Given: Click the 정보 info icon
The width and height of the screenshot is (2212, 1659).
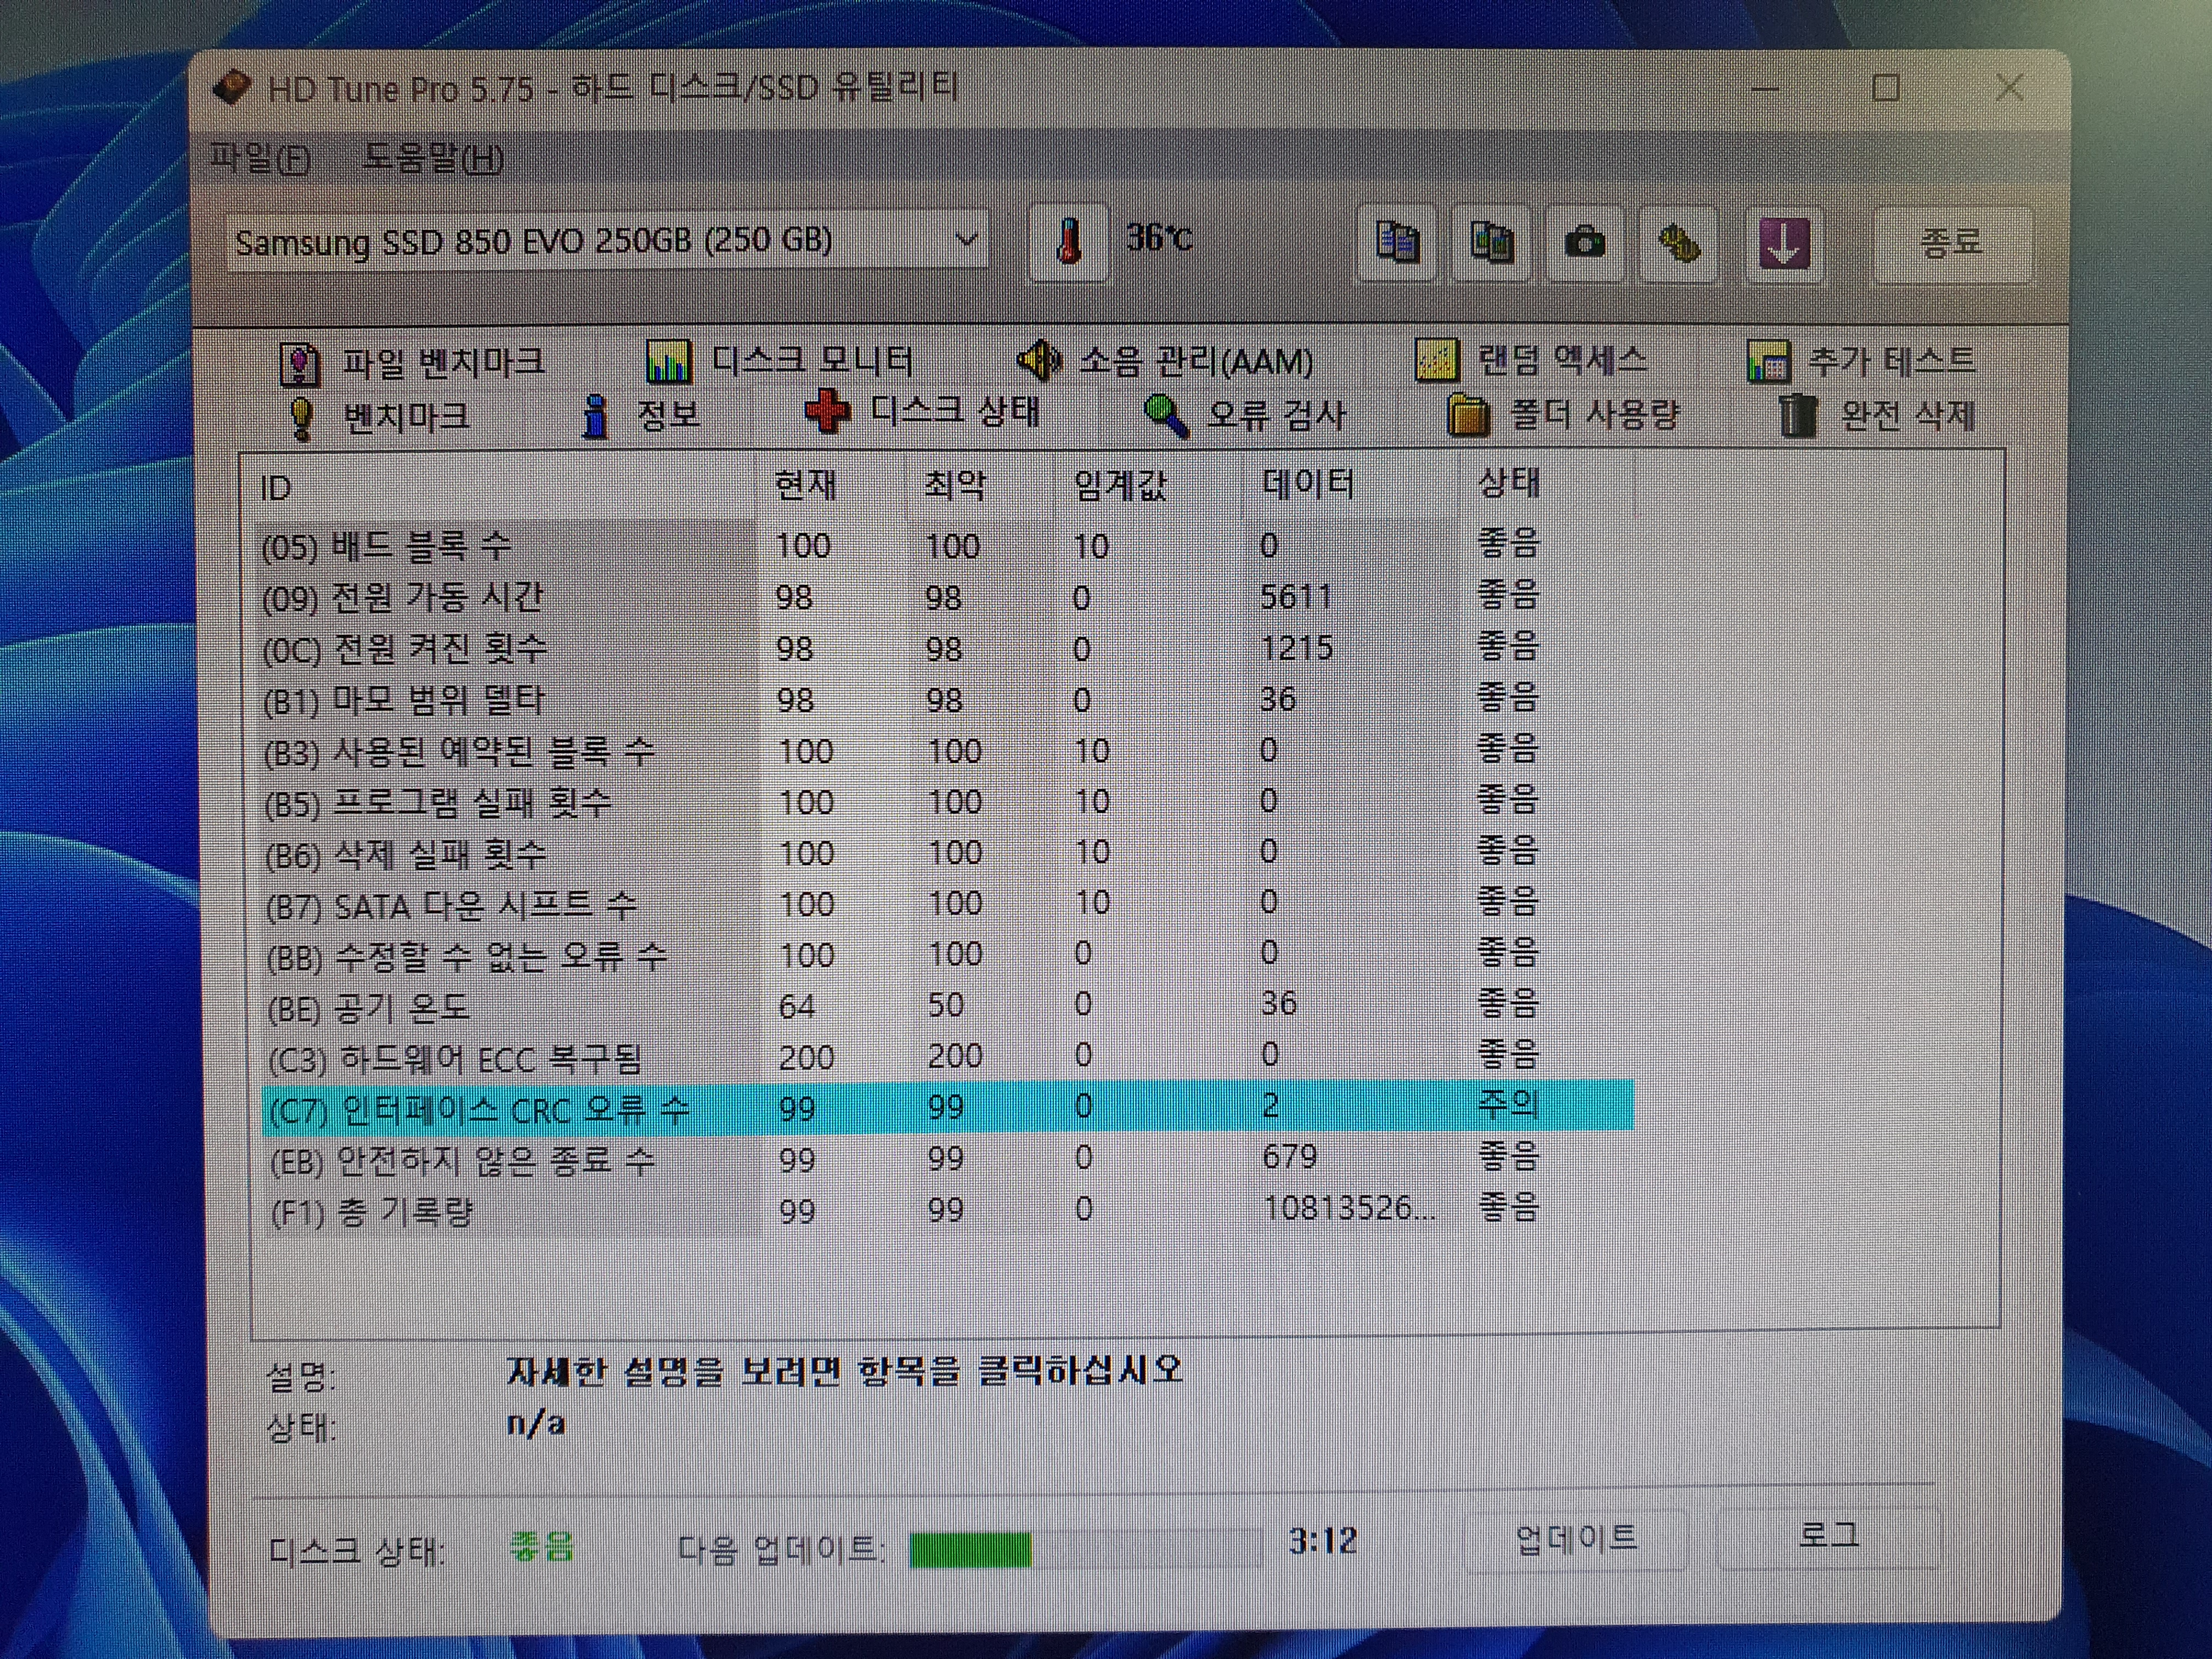Looking at the screenshot, I should (596, 416).
